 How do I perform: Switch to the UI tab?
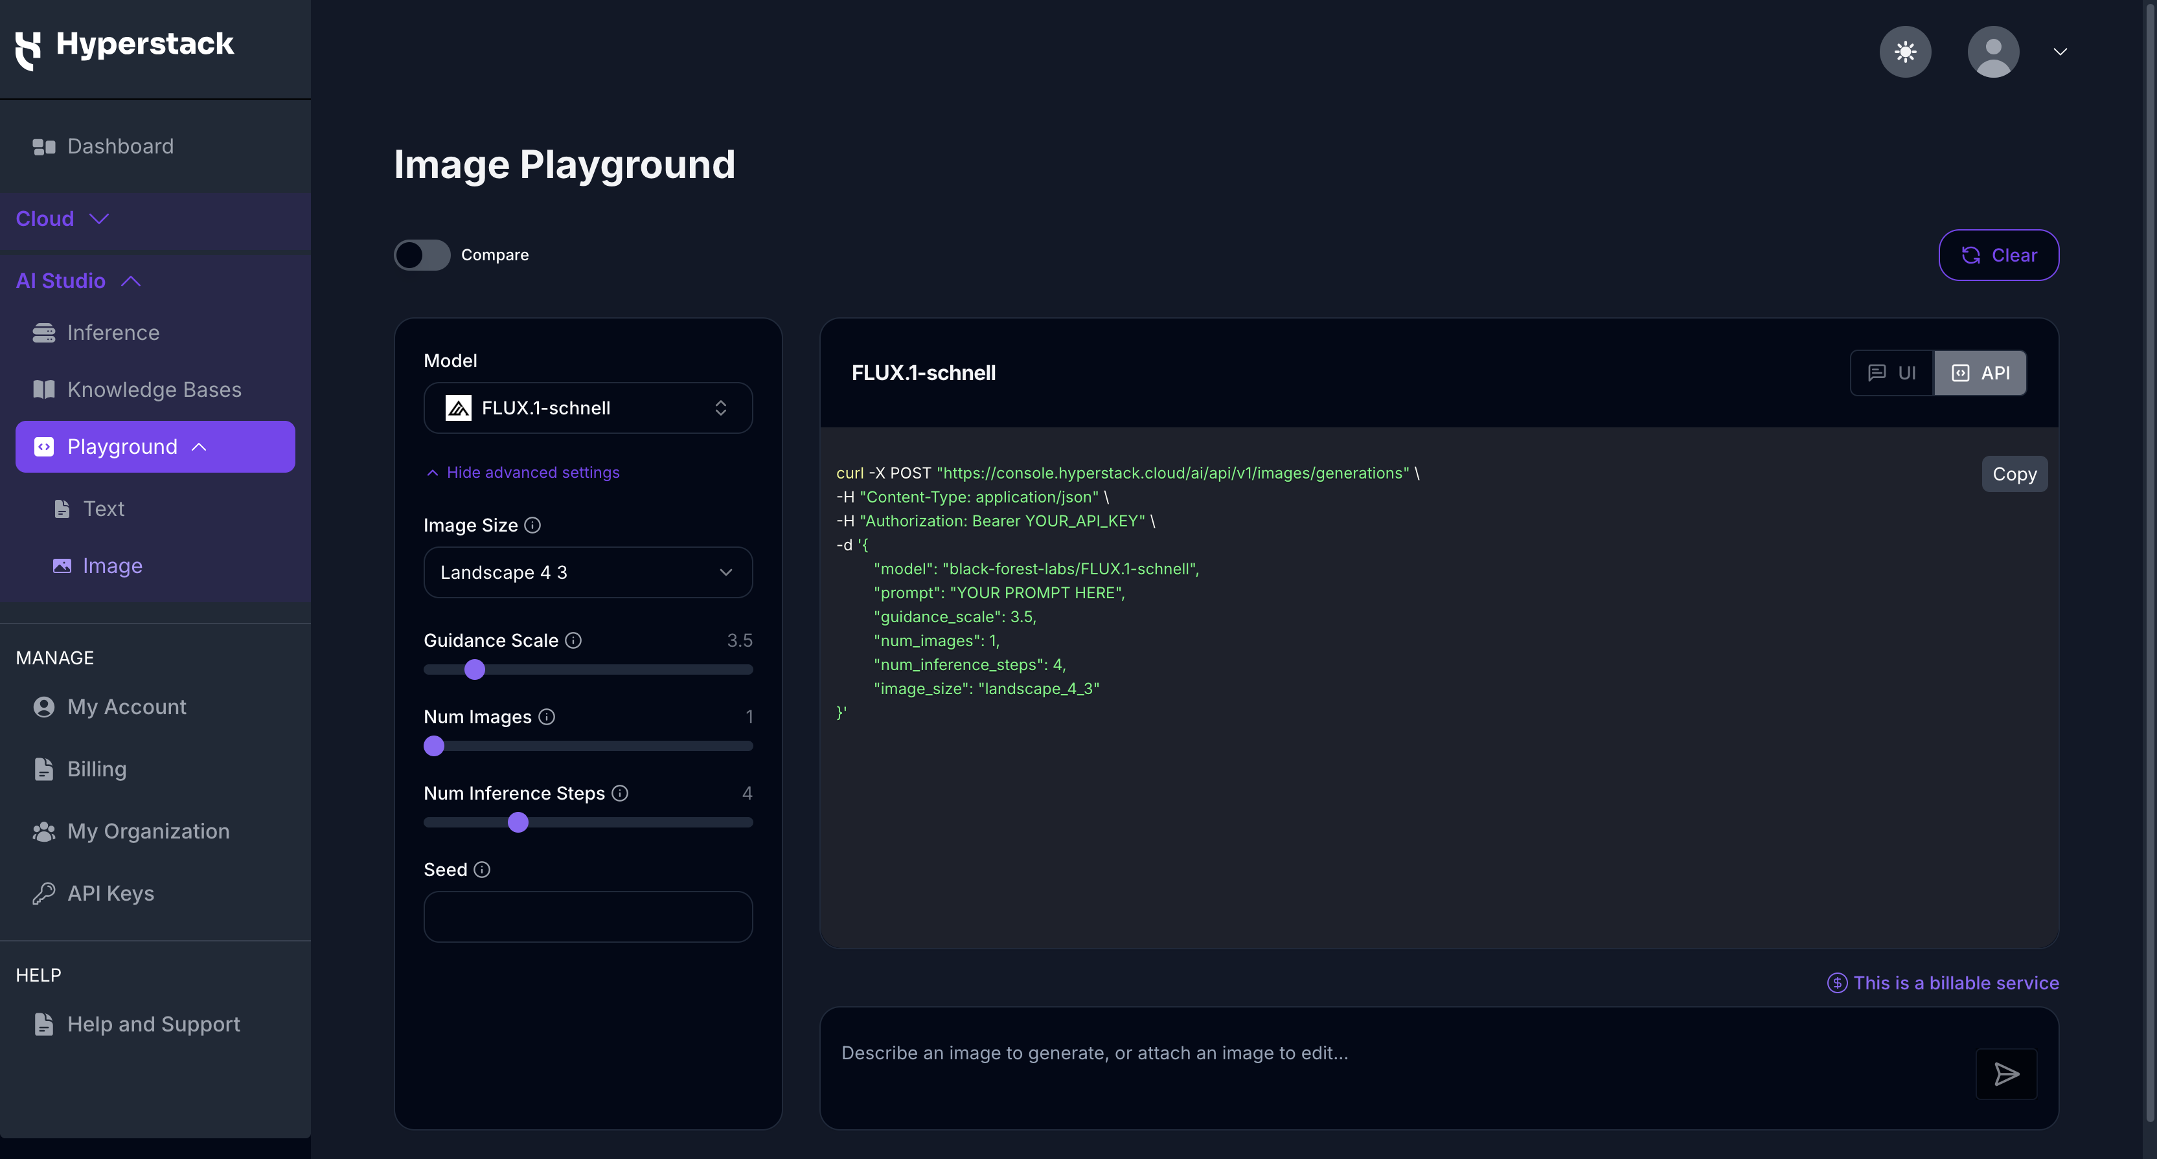click(1891, 373)
